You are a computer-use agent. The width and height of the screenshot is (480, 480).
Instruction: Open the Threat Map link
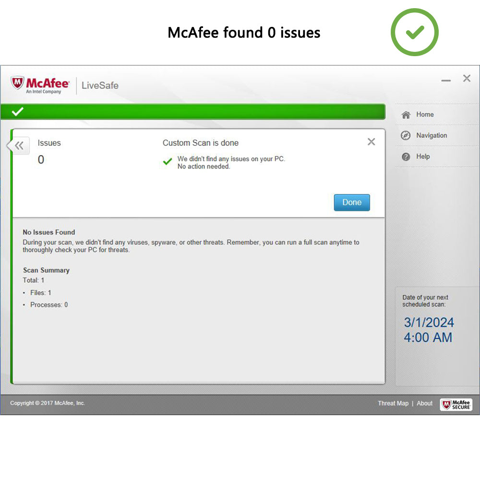coord(393,403)
